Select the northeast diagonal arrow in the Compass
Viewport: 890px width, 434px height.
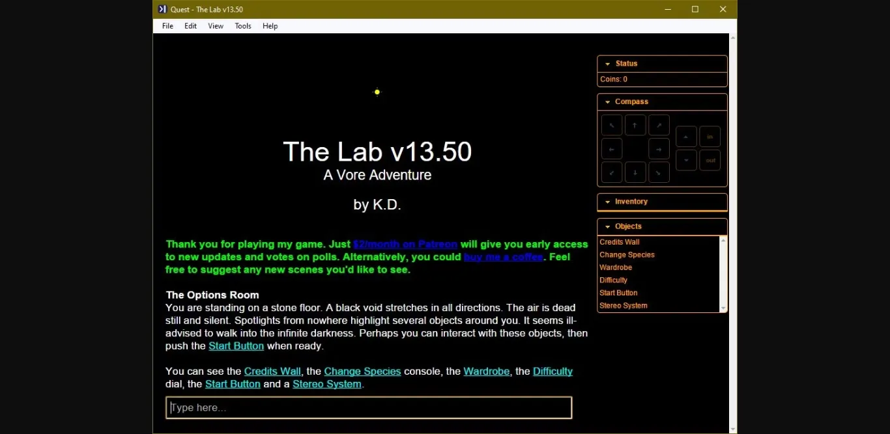[x=659, y=125]
